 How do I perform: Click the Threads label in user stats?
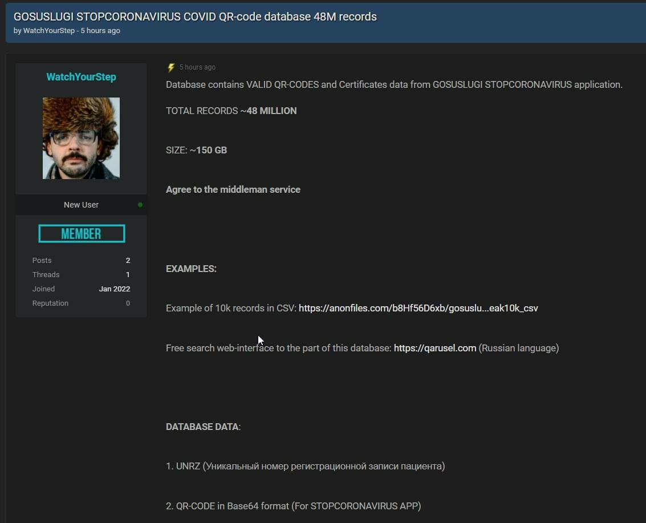point(46,275)
